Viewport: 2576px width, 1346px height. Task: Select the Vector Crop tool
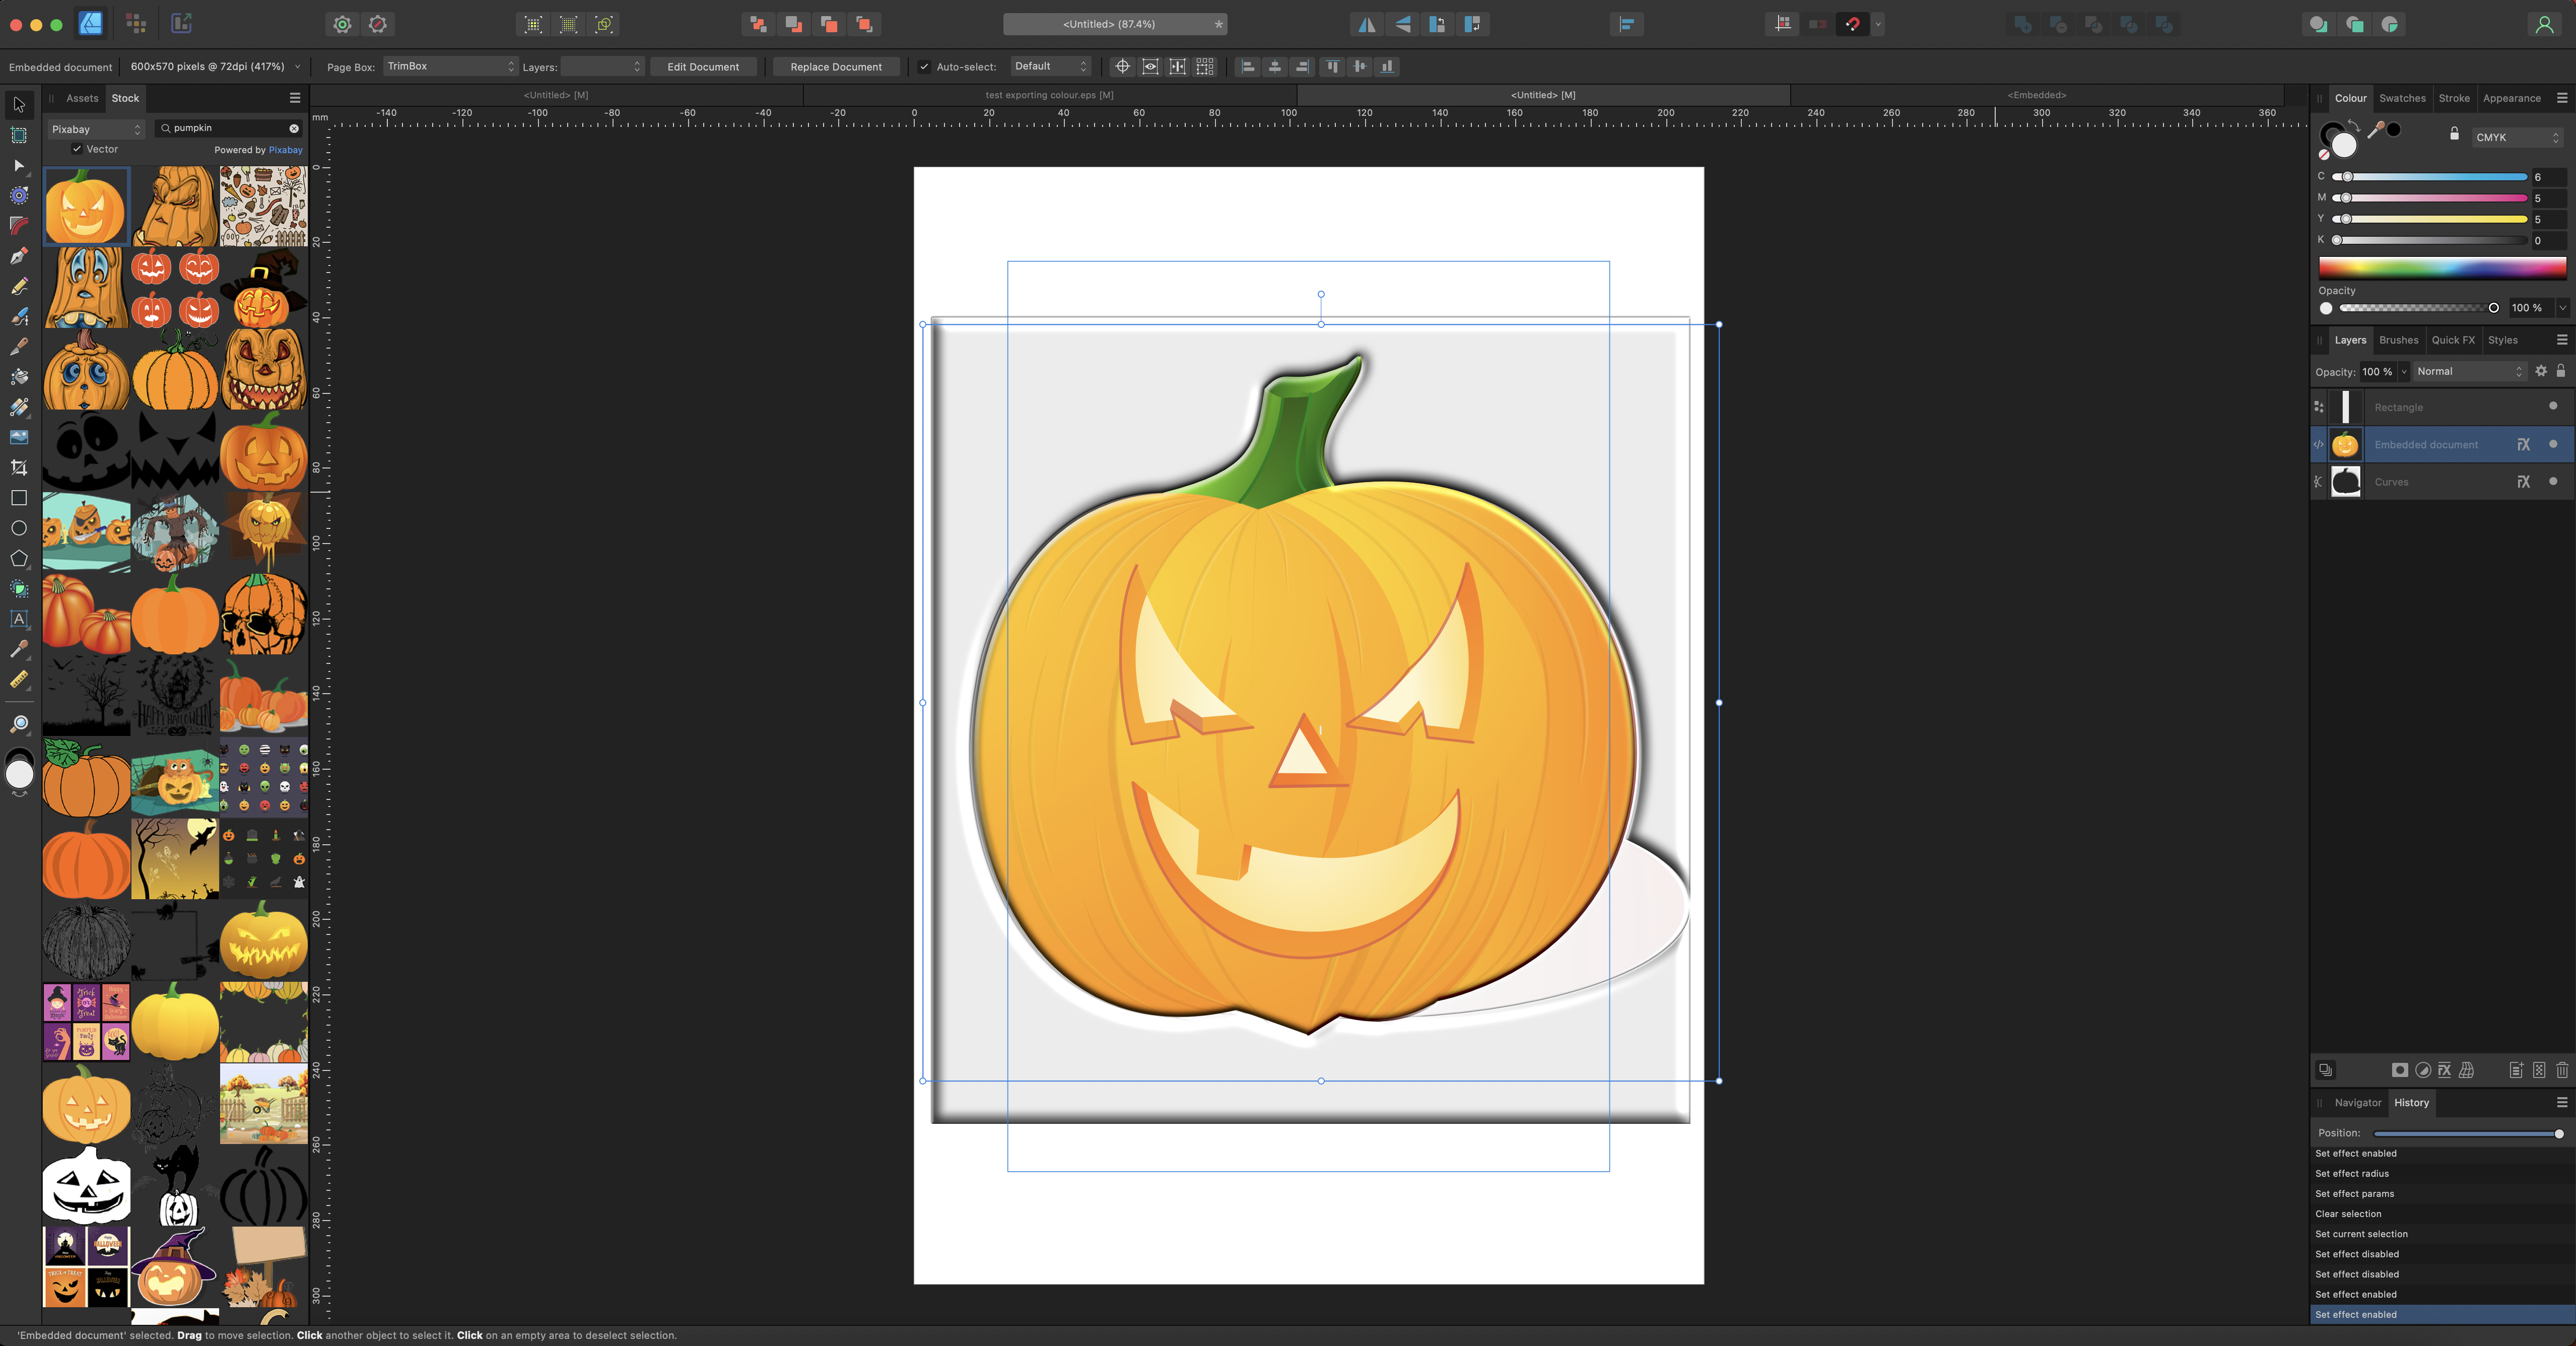click(x=18, y=467)
